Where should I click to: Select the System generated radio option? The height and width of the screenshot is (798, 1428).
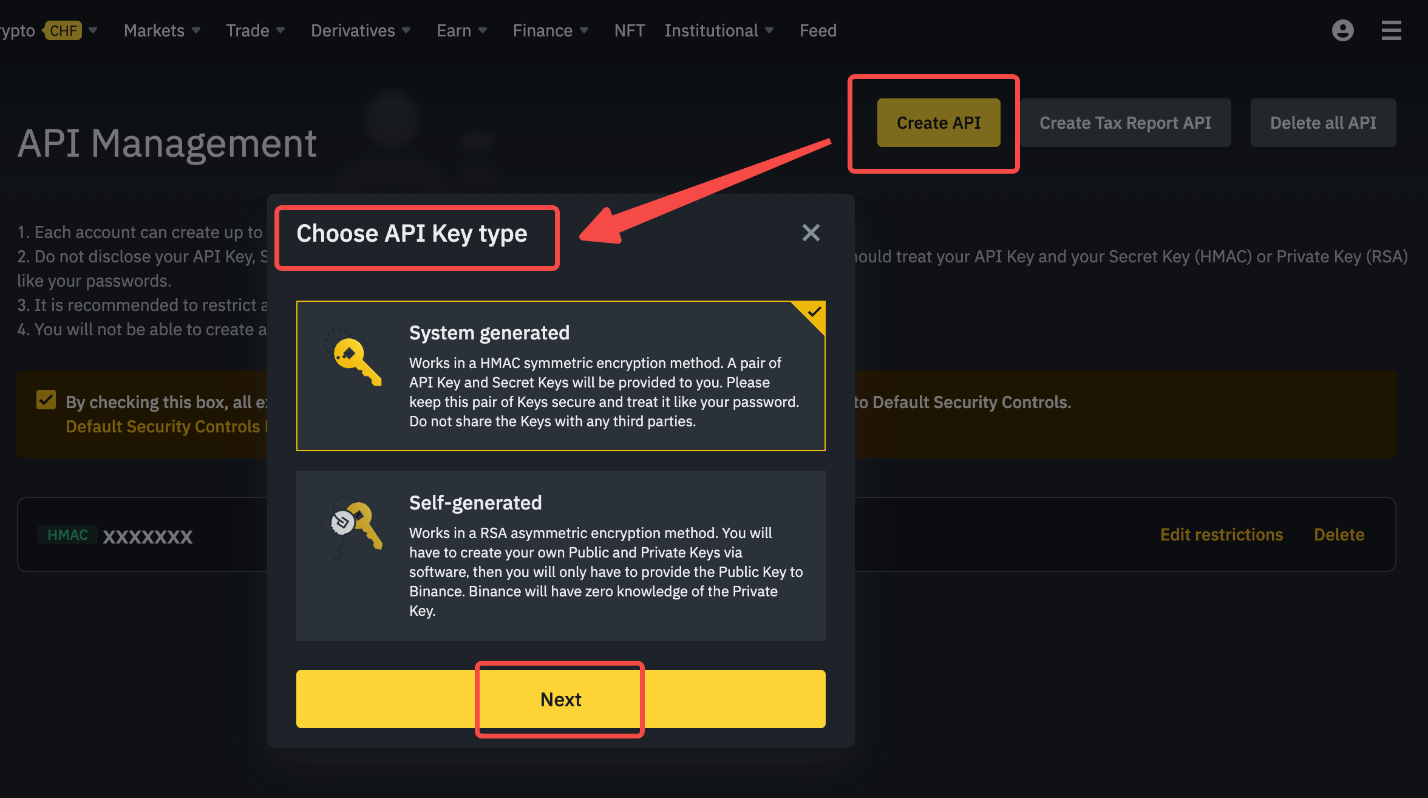click(x=561, y=376)
